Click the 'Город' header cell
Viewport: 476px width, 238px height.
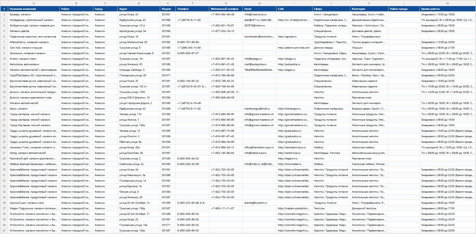coord(105,9)
